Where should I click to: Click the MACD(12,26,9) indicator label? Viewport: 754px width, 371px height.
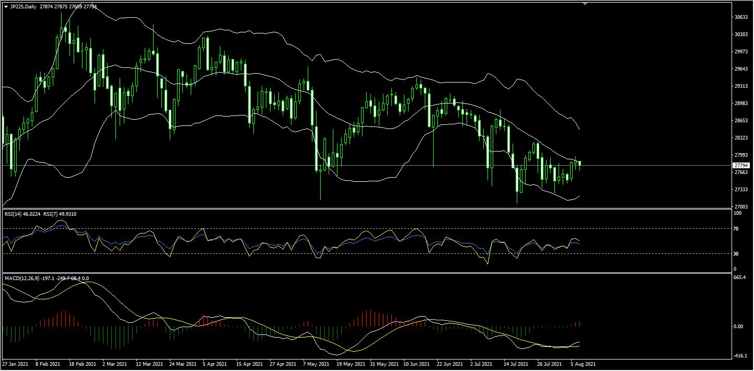[x=22, y=279]
